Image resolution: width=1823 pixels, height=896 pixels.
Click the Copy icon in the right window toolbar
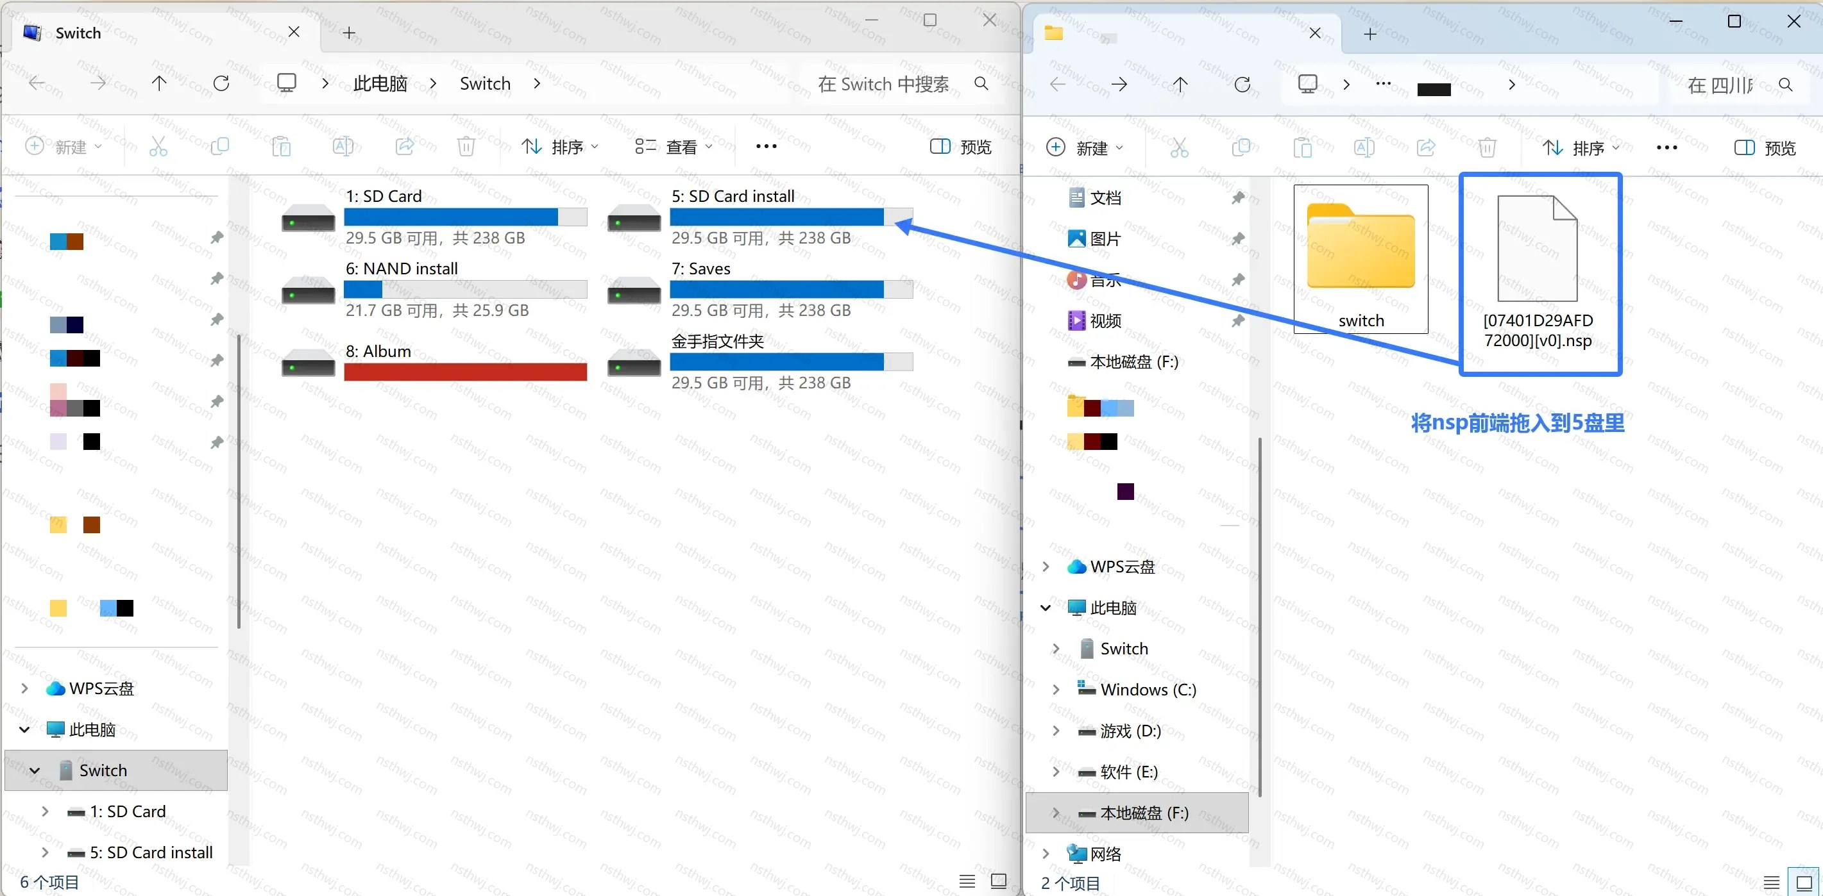1241,148
